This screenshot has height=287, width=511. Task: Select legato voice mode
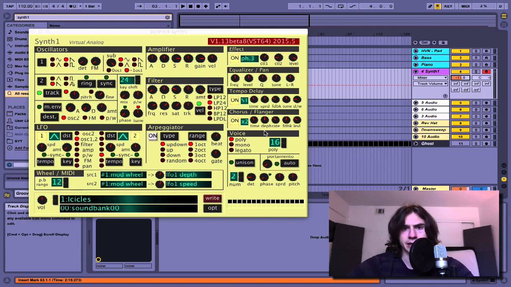click(x=240, y=150)
